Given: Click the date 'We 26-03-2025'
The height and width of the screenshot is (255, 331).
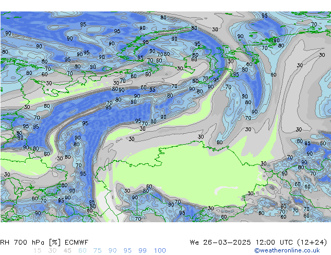Looking at the screenshot, I should (220, 243).
